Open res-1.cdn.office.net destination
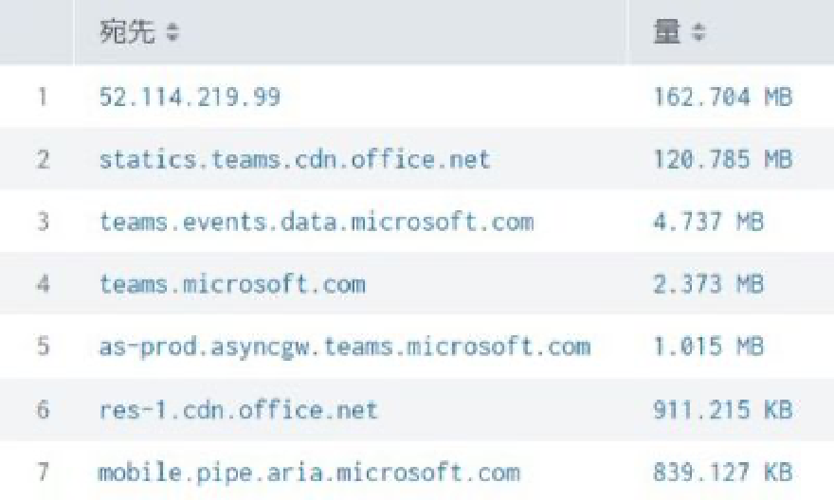 [x=239, y=409]
